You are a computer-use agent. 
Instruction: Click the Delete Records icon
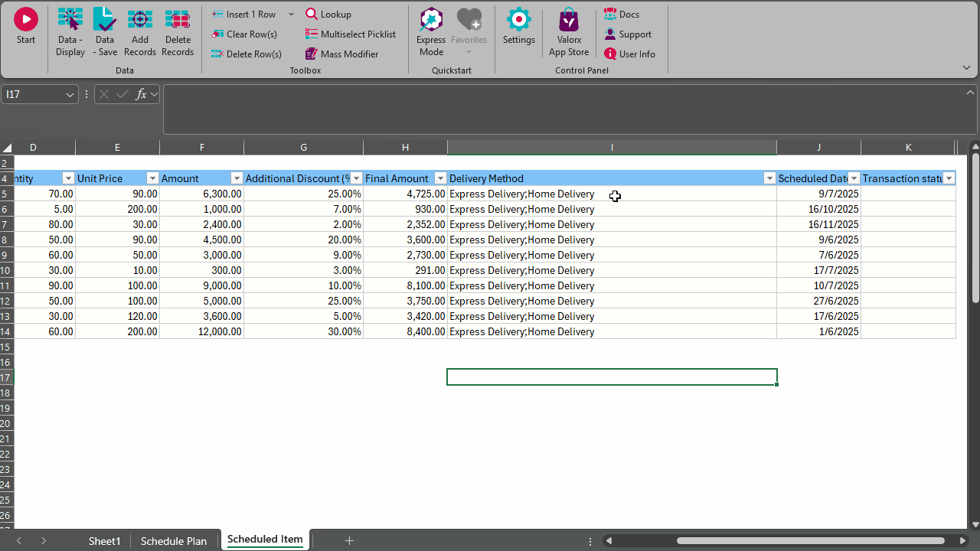[x=178, y=20]
